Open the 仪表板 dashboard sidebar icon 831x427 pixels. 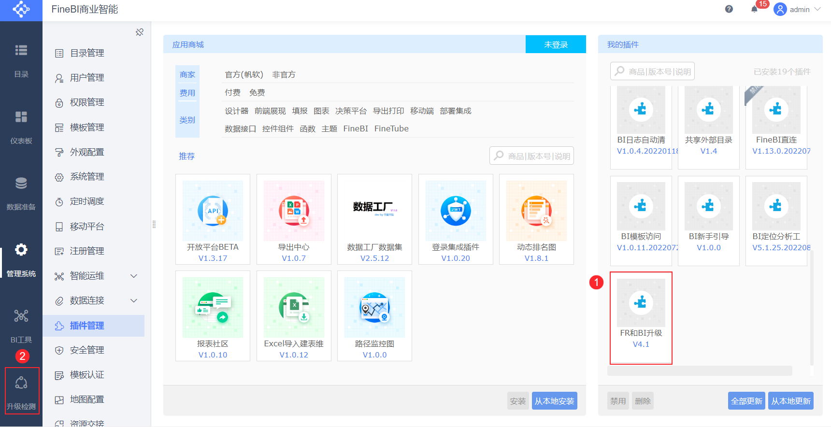[21, 117]
